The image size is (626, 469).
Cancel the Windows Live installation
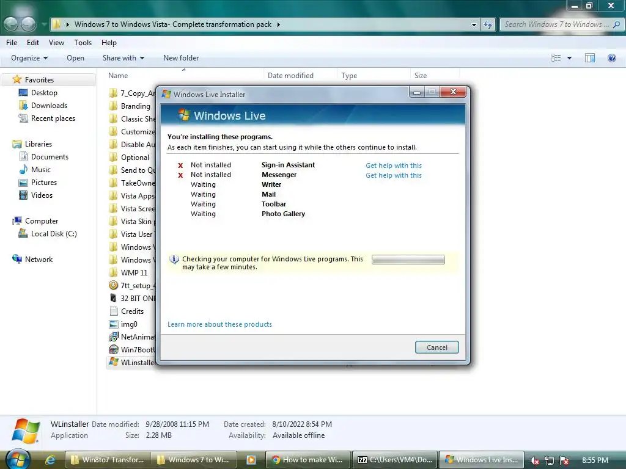tap(436, 347)
